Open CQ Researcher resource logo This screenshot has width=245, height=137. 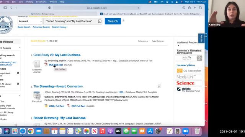[x=189, y=71]
